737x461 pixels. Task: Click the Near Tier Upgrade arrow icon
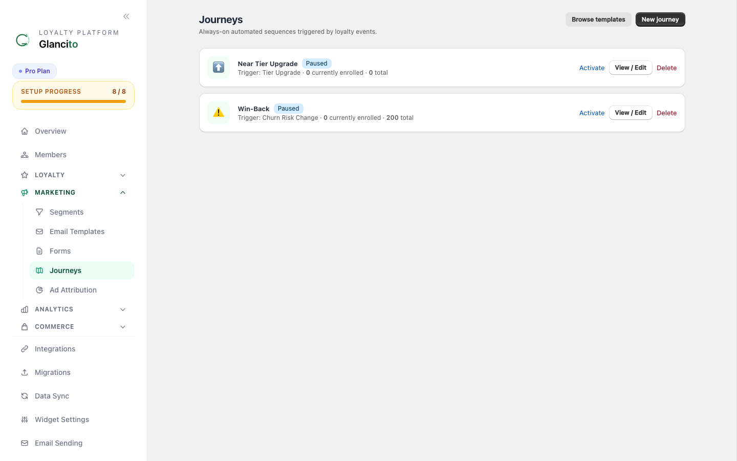(x=219, y=68)
